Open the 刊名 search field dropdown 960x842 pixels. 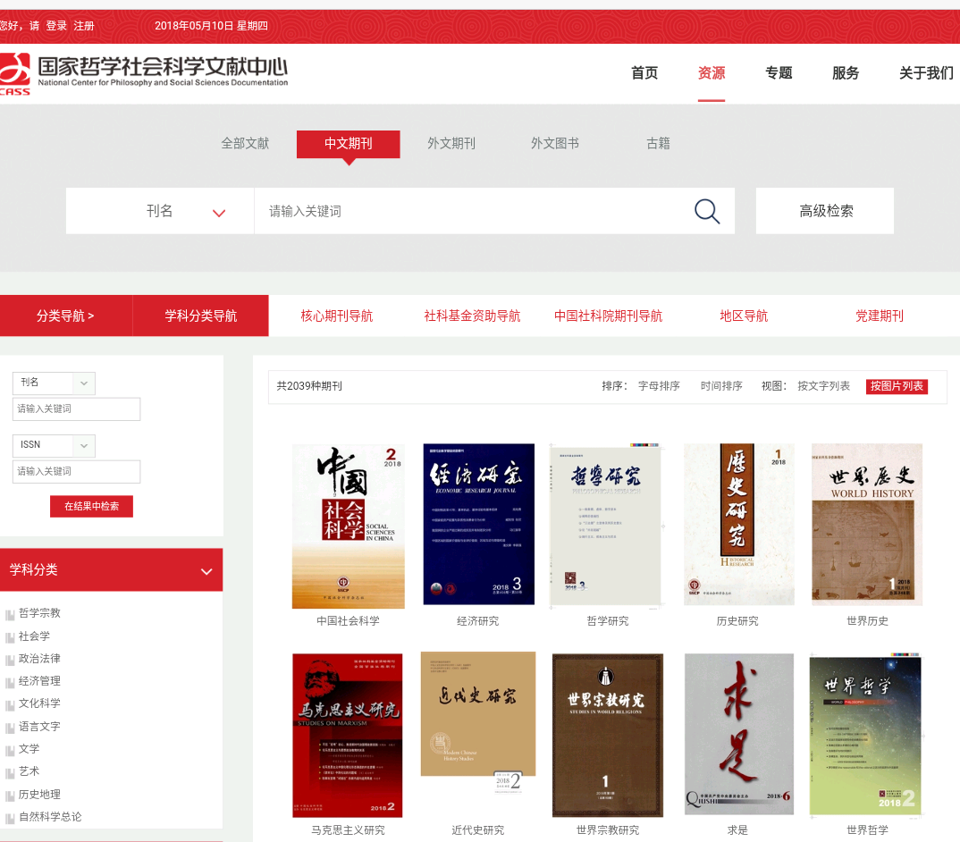coord(160,211)
